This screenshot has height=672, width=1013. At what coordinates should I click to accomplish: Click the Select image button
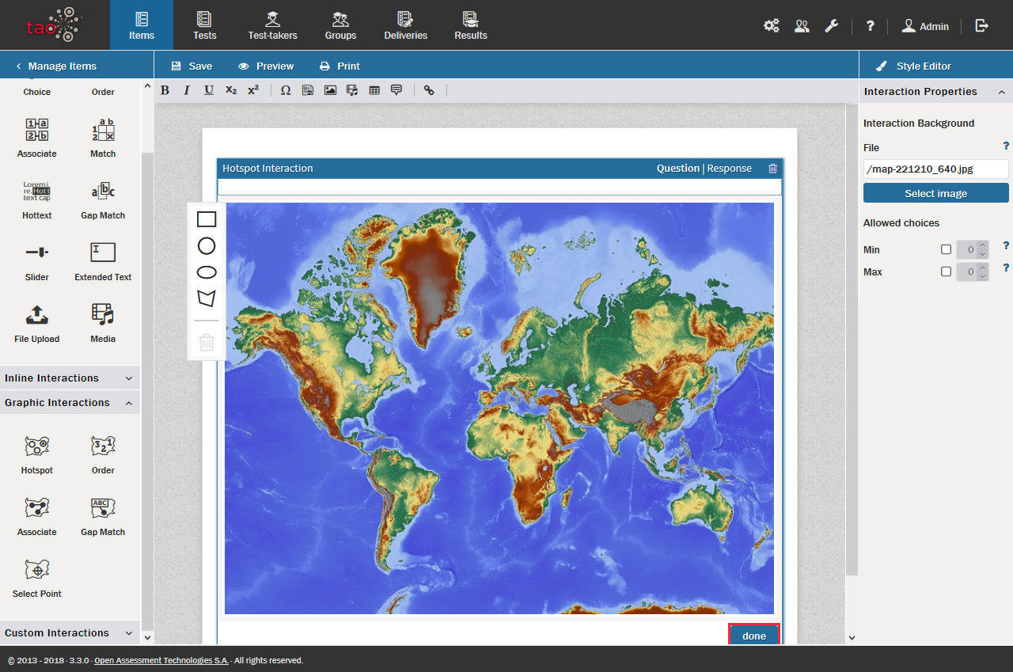coord(935,193)
